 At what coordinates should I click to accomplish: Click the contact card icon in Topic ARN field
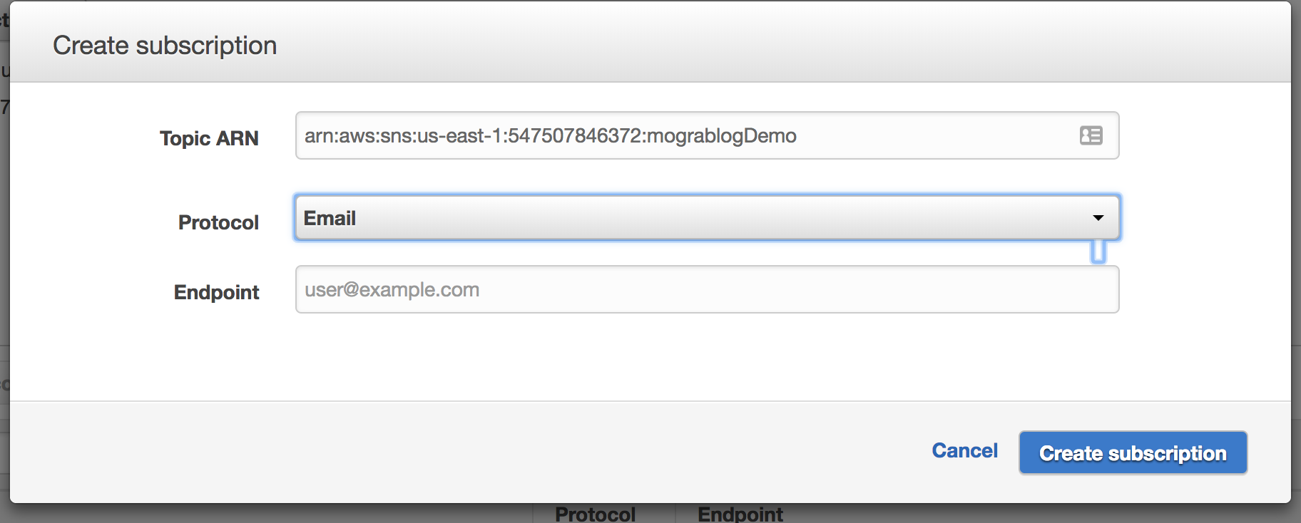pos(1091,135)
